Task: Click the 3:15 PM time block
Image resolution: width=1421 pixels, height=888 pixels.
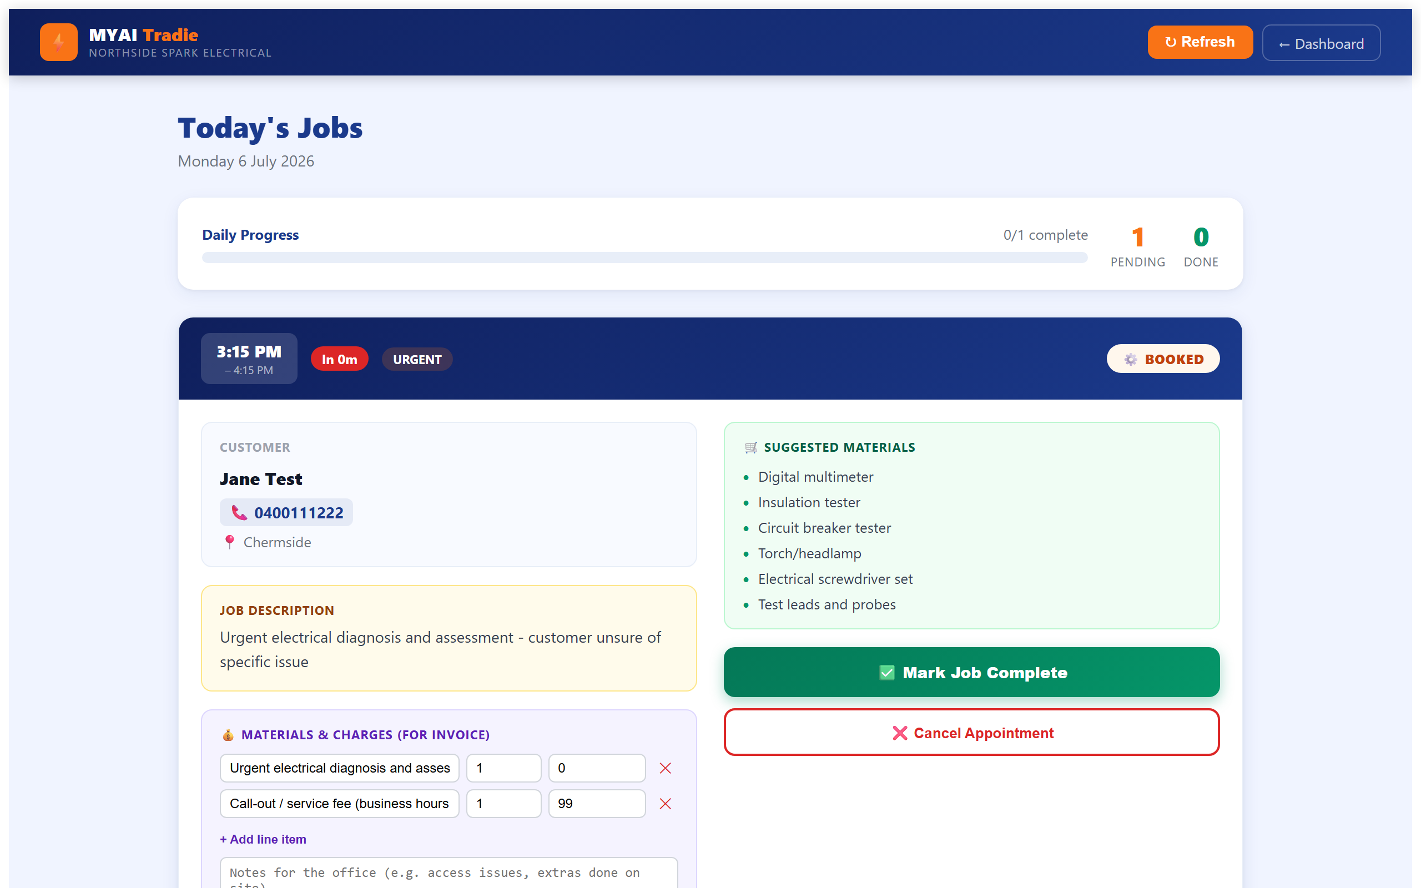Action: click(249, 359)
